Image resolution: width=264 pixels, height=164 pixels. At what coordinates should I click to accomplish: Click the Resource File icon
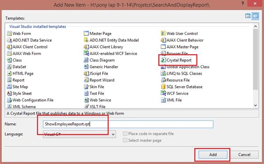point(163,80)
